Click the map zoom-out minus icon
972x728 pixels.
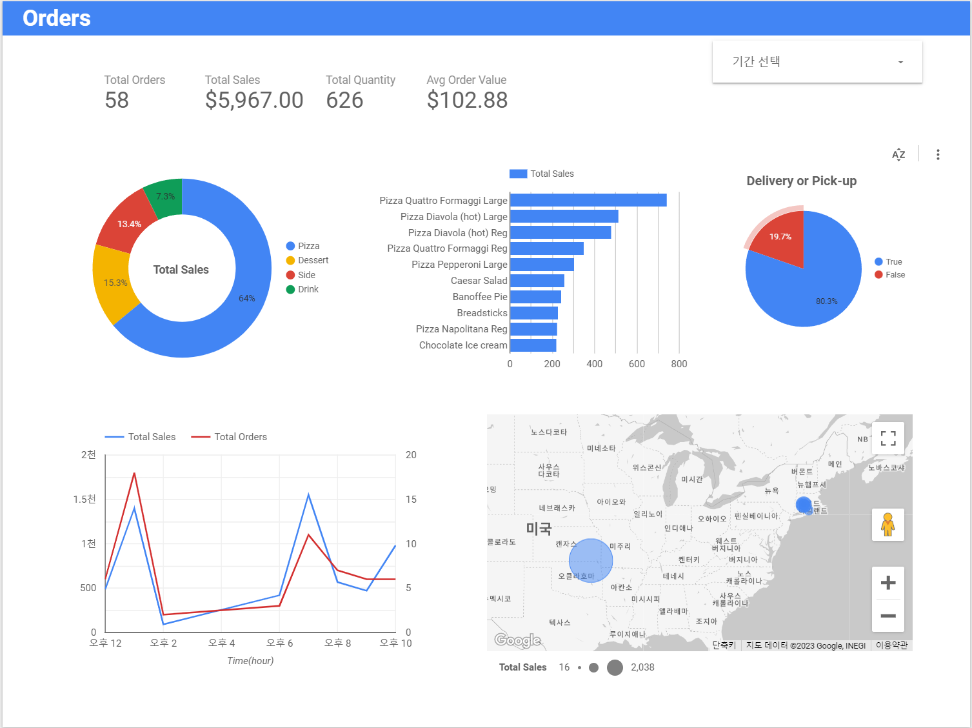point(888,616)
